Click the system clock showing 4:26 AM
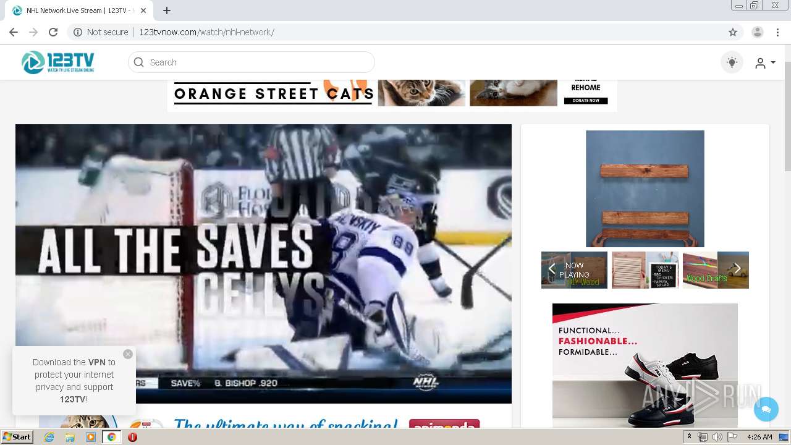The image size is (791, 445). click(759, 437)
